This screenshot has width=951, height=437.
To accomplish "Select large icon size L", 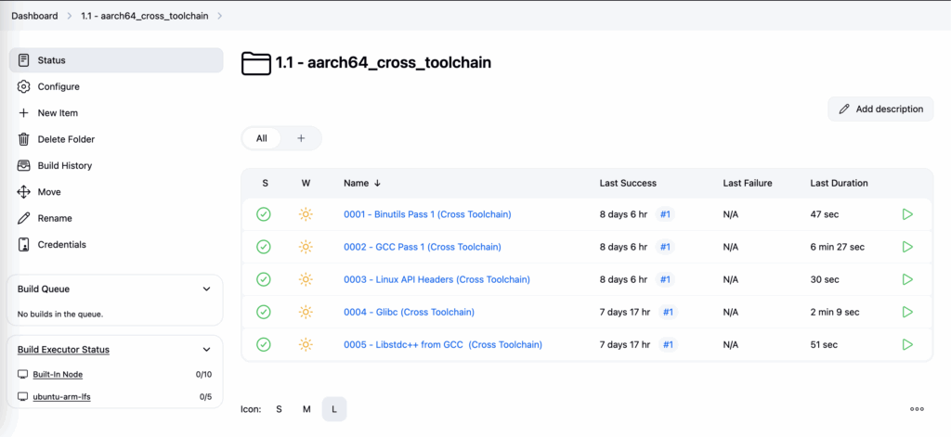I will pos(334,409).
